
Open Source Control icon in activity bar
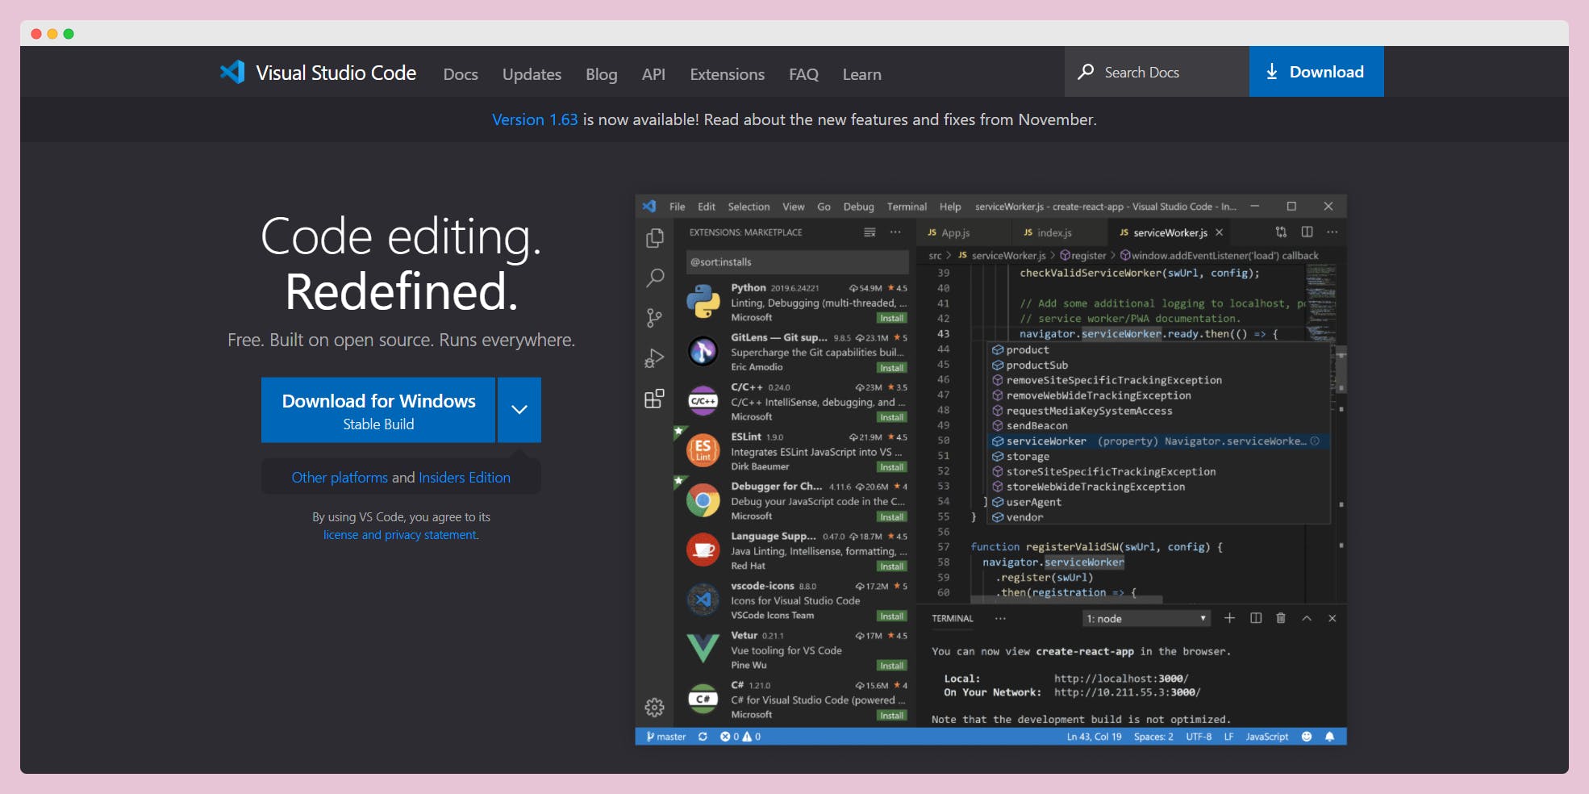click(654, 318)
